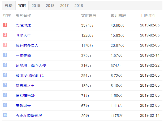Select the cumulative value 6.10亿

pyautogui.click(x=116, y=86)
